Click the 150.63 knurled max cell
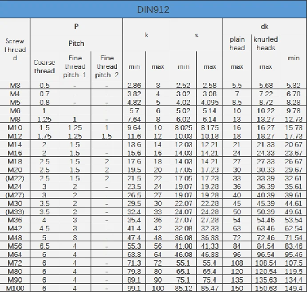307x292 pixels. pos(266,288)
